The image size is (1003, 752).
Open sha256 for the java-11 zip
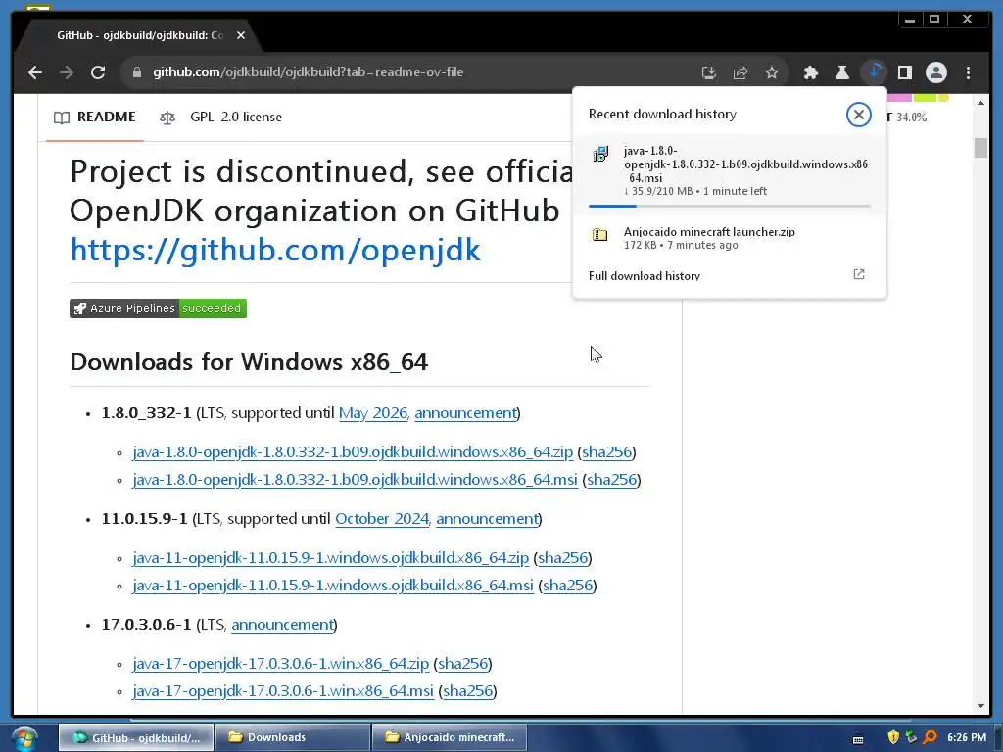click(x=562, y=558)
